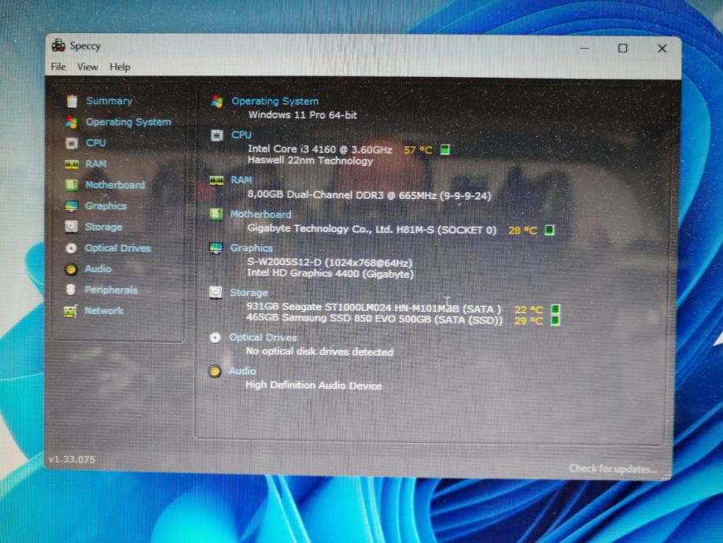Image resolution: width=723 pixels, height=543 pixels.
Task: Click board icon beside Motherboard heading in summary
Action: pyautogui.click(x=216, y=215)
